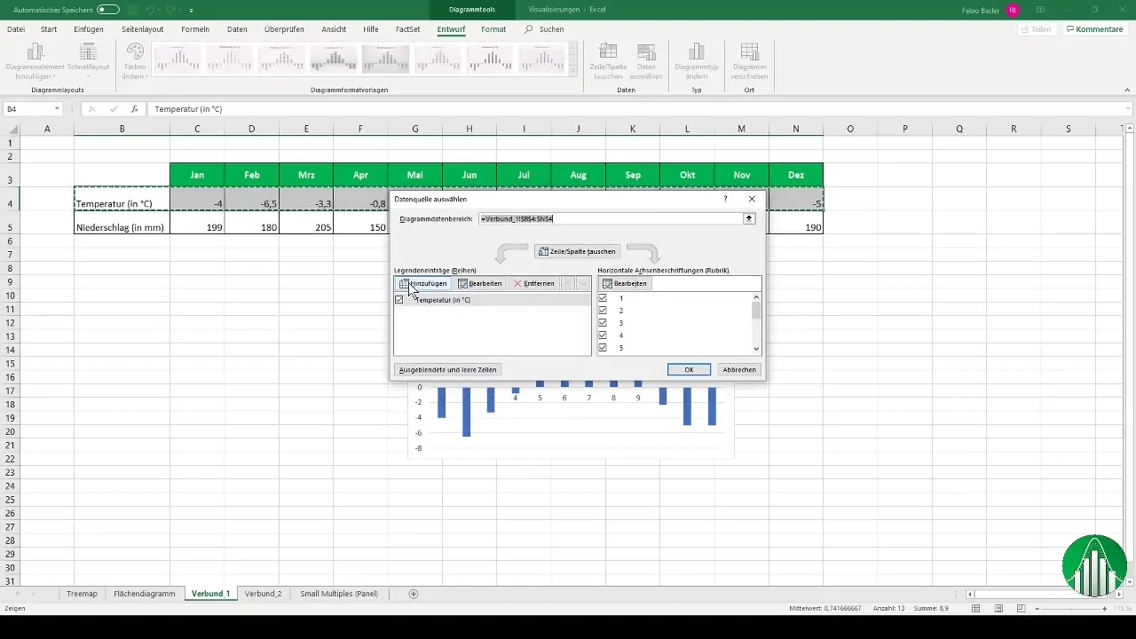This screenshot has height=639, width=1136.
Task: Click Abbrechen to cancel dialog
Action: [739, 369]
